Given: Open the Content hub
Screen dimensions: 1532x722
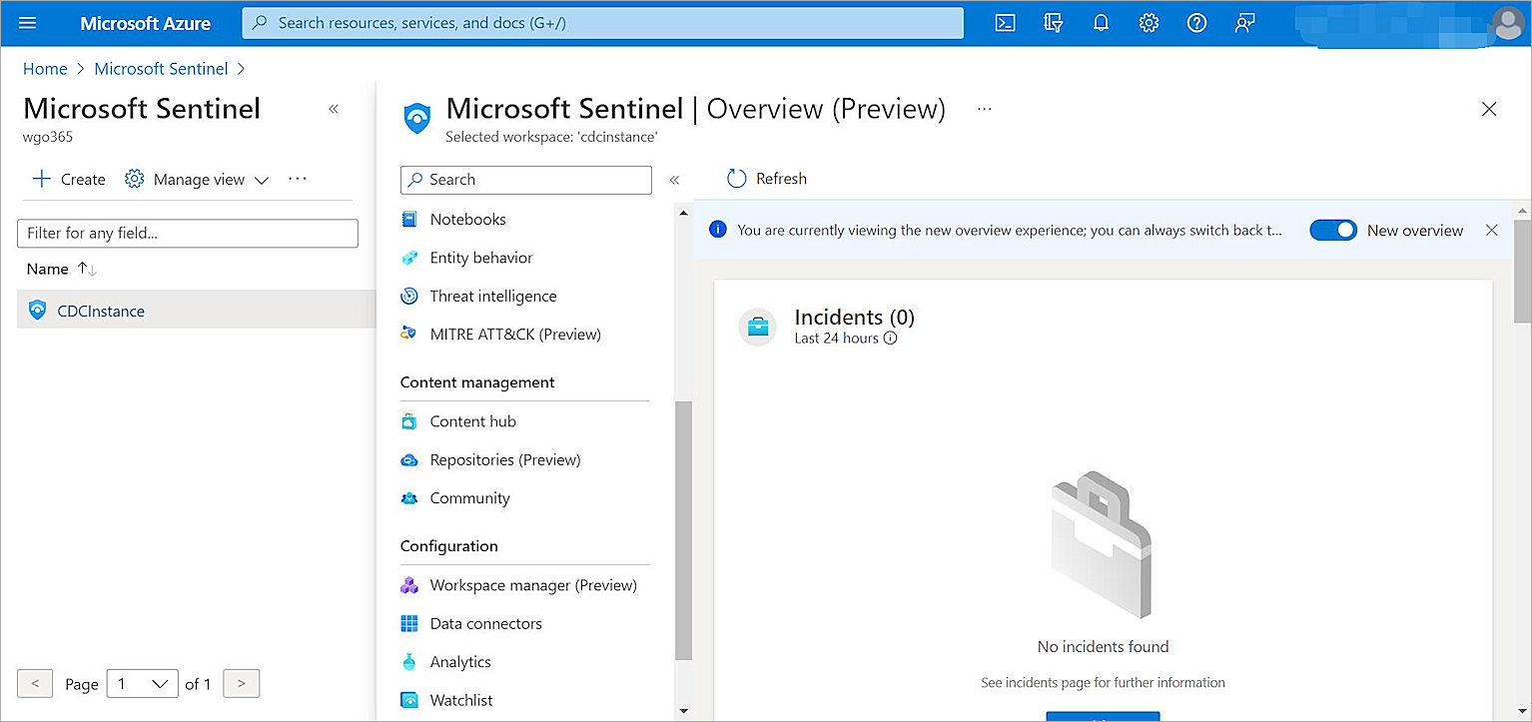Looking at the screenshot, I should pos(471,420).
